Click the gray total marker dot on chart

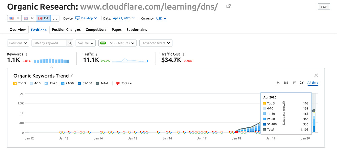tap(313, 111)
